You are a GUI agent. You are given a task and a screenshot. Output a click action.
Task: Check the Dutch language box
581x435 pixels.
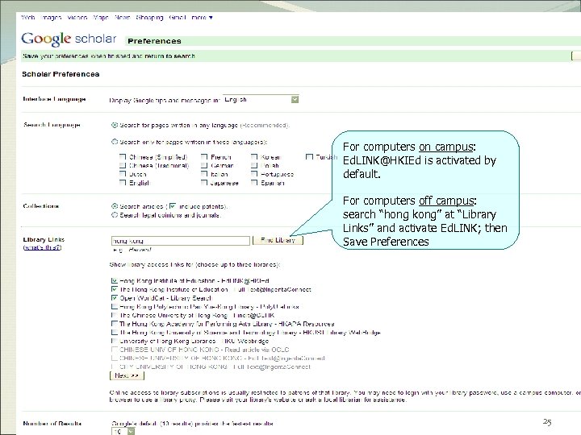coord(123,174)
